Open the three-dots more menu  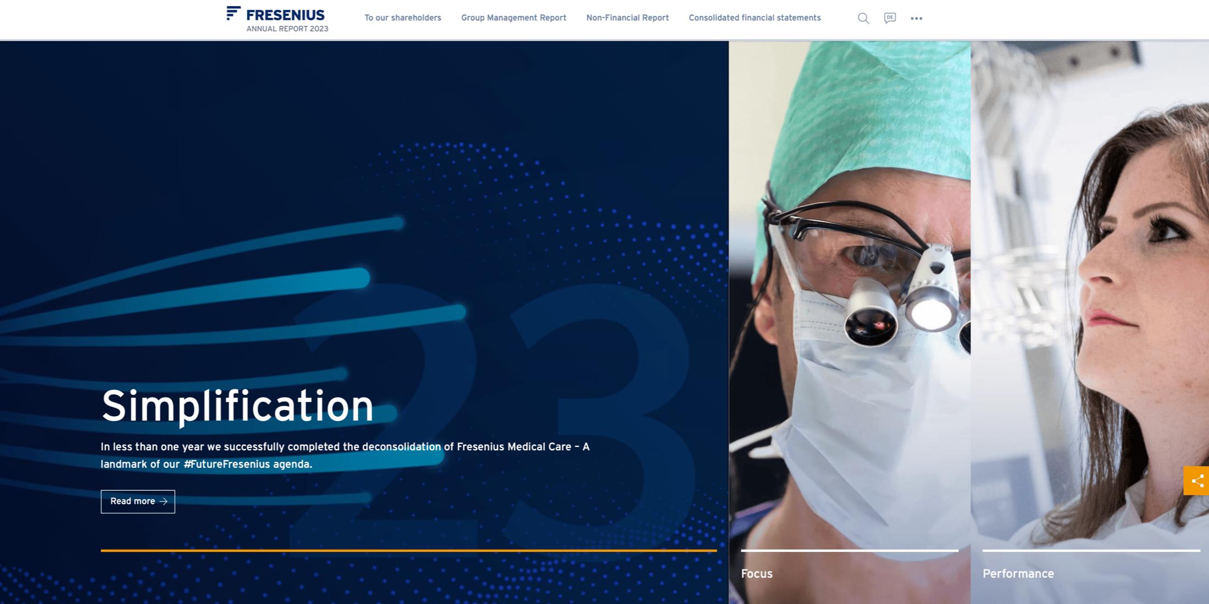[916, 18]
